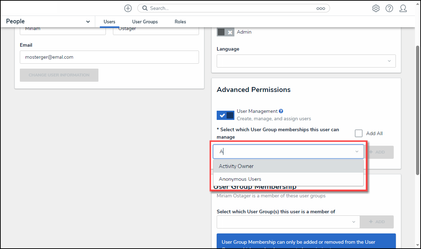Click Add button beside manage memberships field
The width and height of the screenshot is (421, 249).
(x=379, y=152)
